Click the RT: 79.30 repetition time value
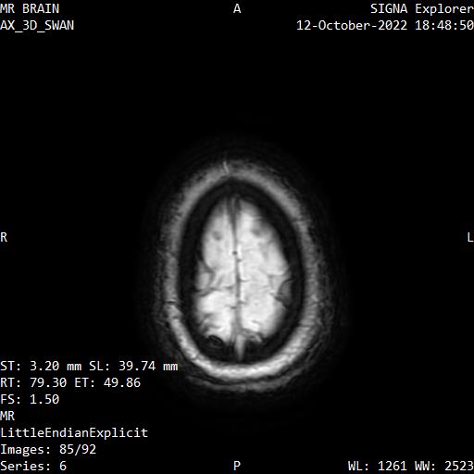This screenshot has width=474, height=474. pyautogui.click(x=33, y=382)
